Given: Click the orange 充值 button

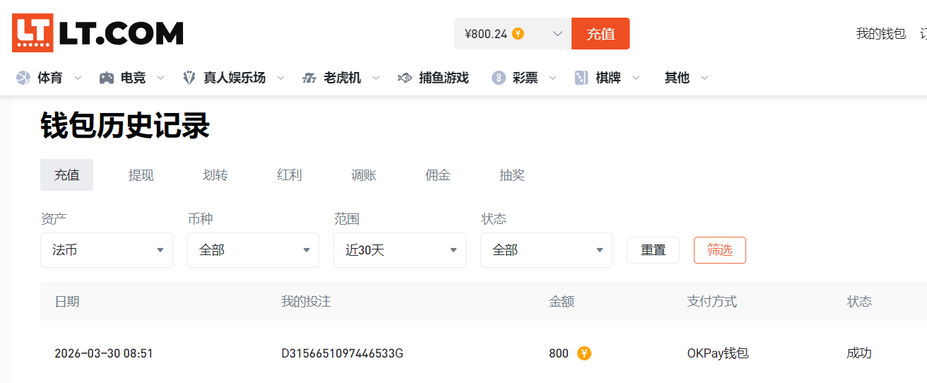Looking at the screenshot, I should [x=601, y=33].
